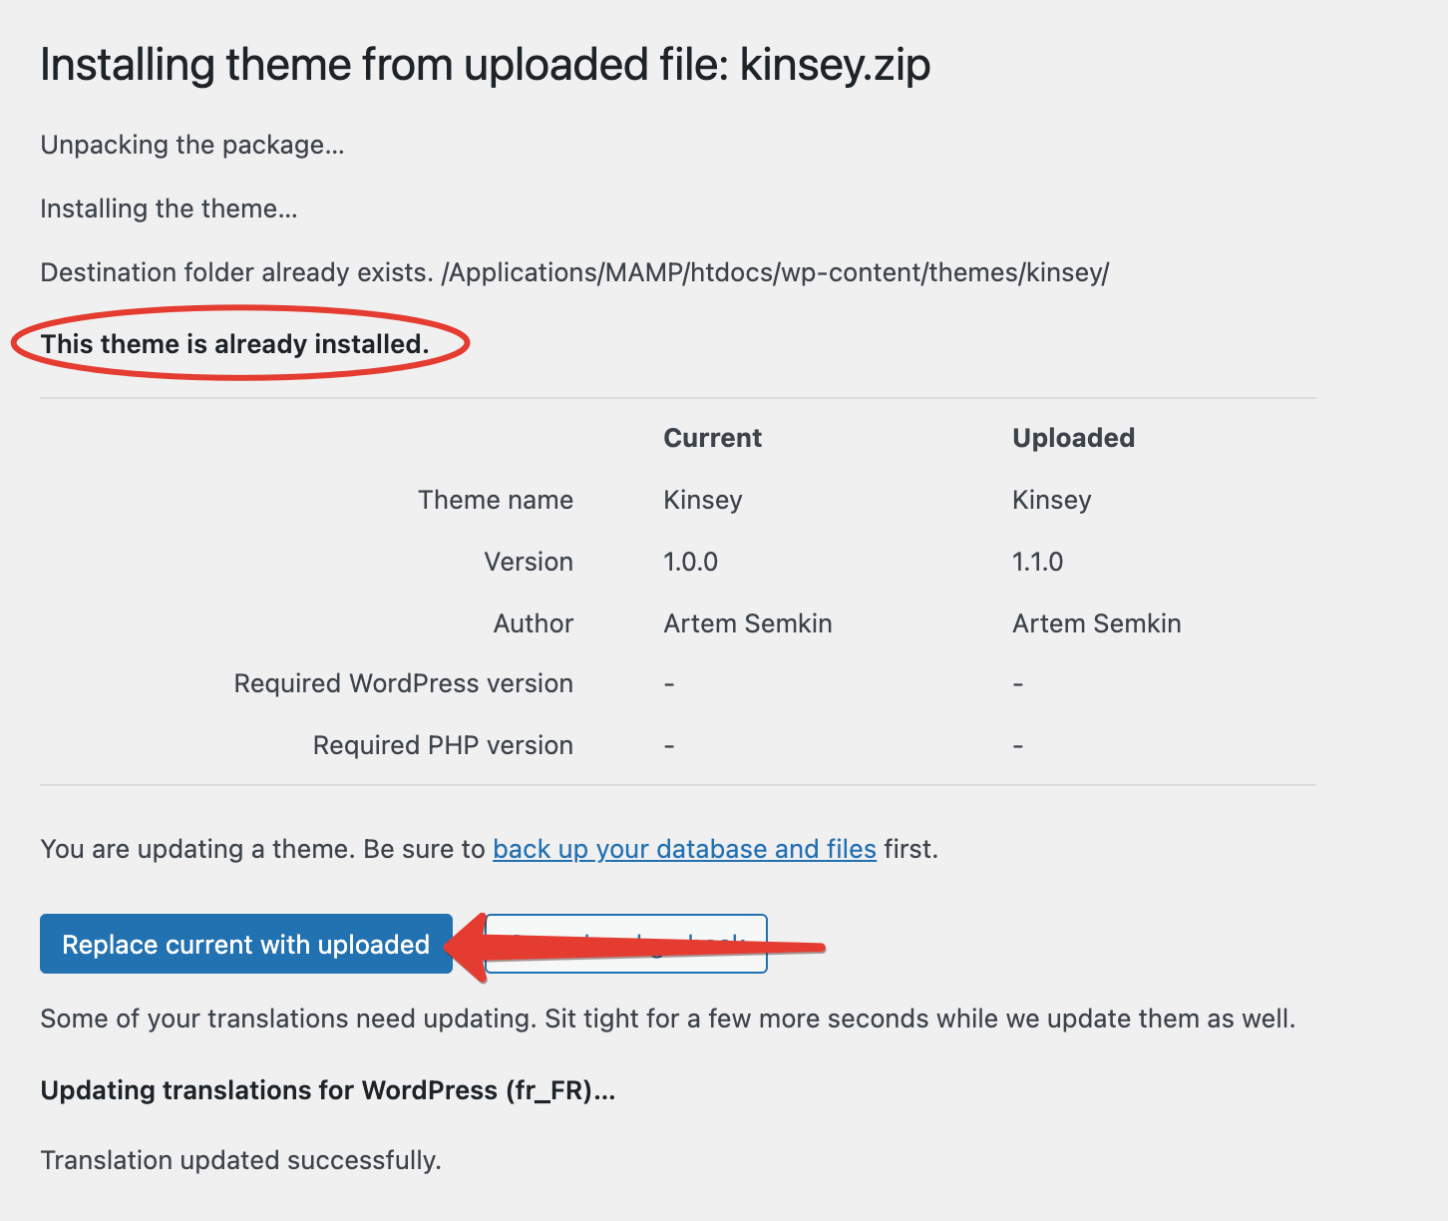Select the uploaded version number 1.1.0
The width and height of the screenshot is (1448, 1221).
pos(1037,562)
